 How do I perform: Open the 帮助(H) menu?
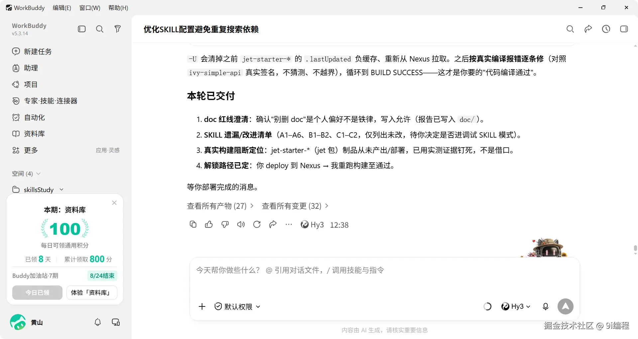click(118, 8)
